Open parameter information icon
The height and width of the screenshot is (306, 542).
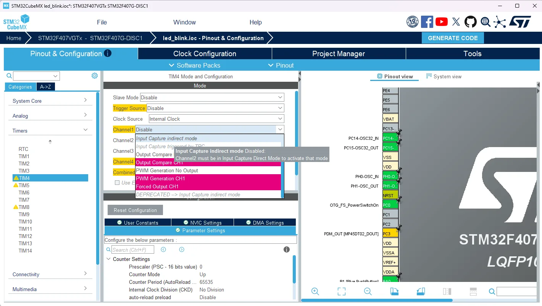pyautogui.click(x=287, y=249)
